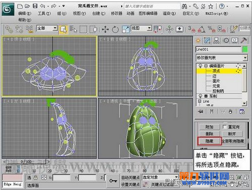Save file with floppy disk icon
Viewport: 252px width, 190px height.
pyautogui.click(x=35, y=6)
